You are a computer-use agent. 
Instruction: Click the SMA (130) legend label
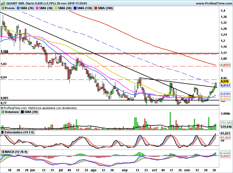(x=85, y=8)
